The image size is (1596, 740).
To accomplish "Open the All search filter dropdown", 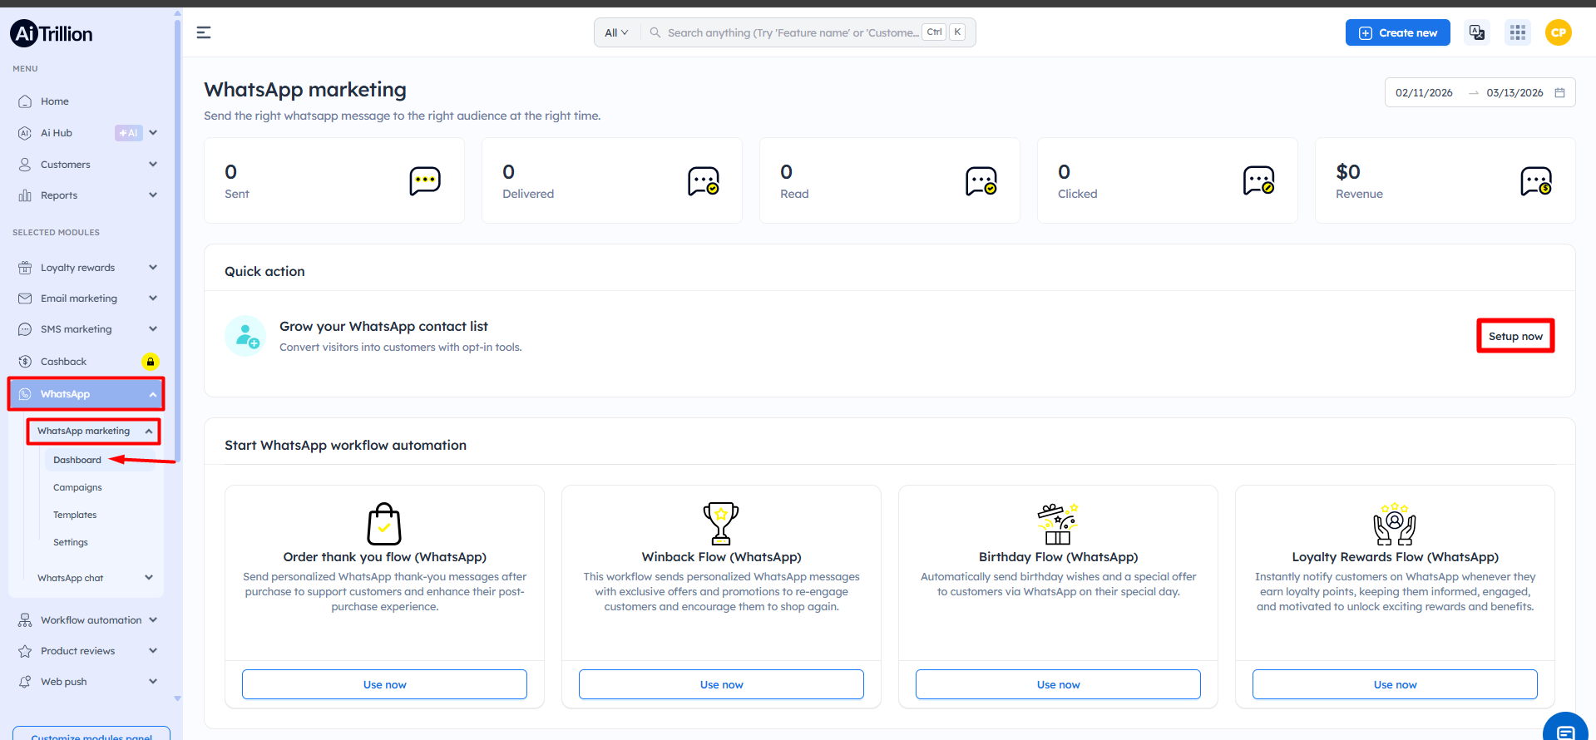I will click(616, 33).
